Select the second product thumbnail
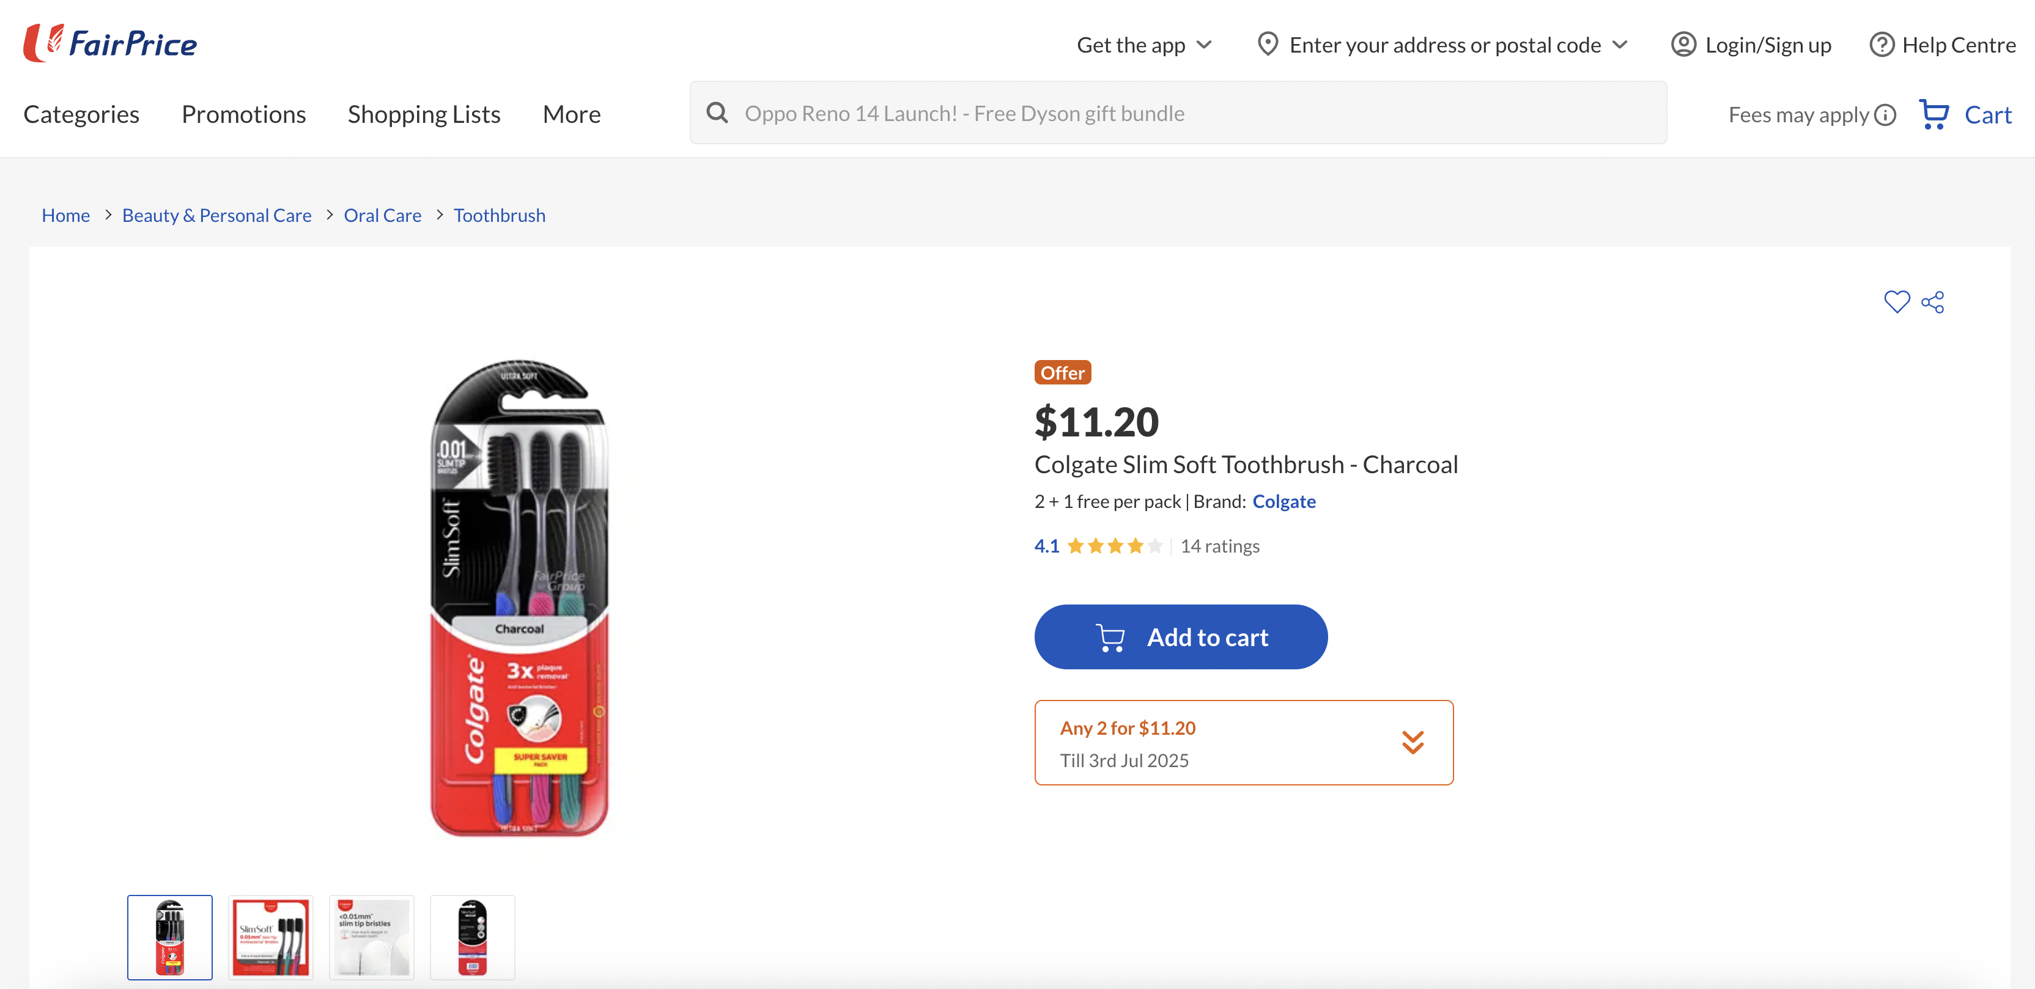Screen dimensions: 2035x989 [270, 938]
